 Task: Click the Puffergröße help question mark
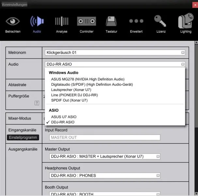pyautogui.click(x=37, y=103)
